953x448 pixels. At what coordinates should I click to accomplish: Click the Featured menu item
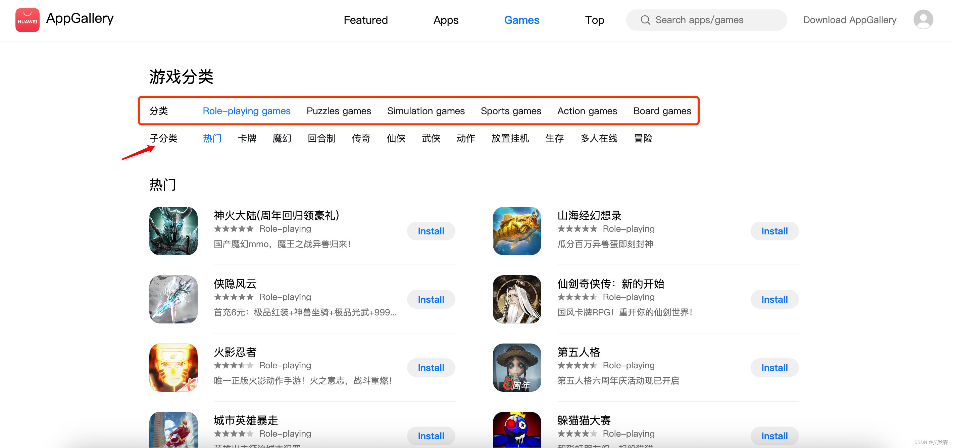point(365,20)
